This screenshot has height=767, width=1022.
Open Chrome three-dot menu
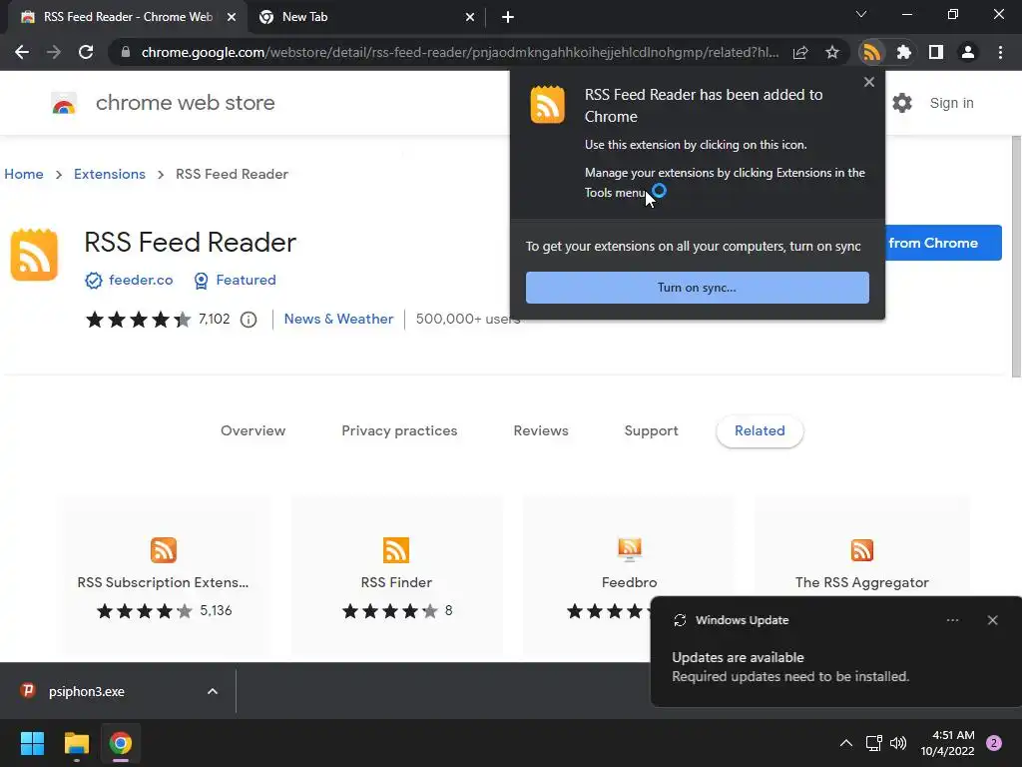coord(1000,52)
